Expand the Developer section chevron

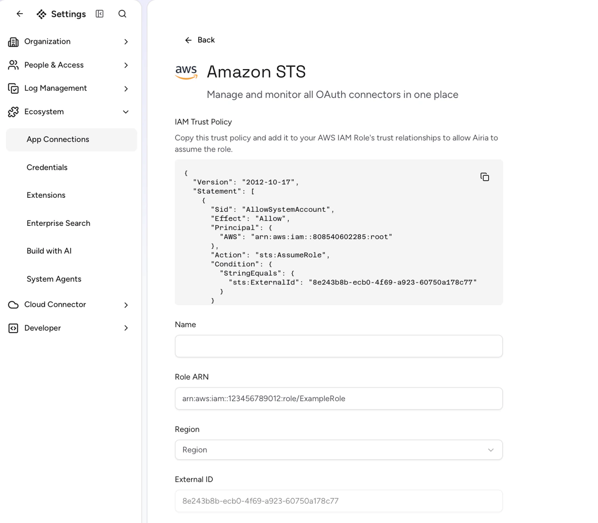click(126, 328)
